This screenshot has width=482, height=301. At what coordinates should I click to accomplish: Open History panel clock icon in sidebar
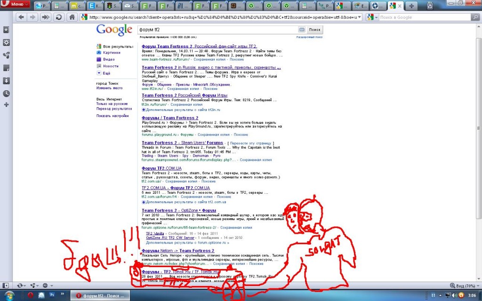6,94
